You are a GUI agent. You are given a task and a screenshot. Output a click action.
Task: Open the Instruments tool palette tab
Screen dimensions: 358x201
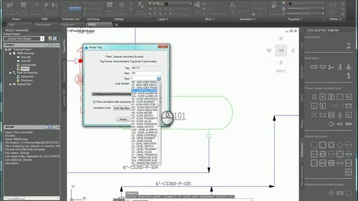point(302,150)
